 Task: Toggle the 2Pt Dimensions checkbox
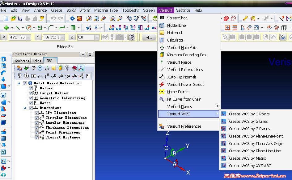pos(36,113)
